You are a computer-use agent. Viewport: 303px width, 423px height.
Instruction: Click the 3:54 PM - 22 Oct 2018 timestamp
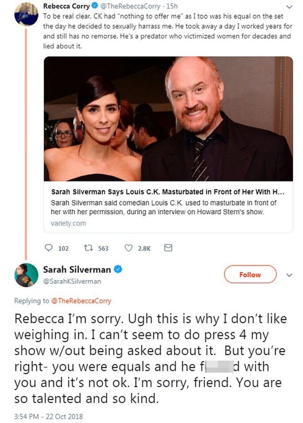pos(48,416)
